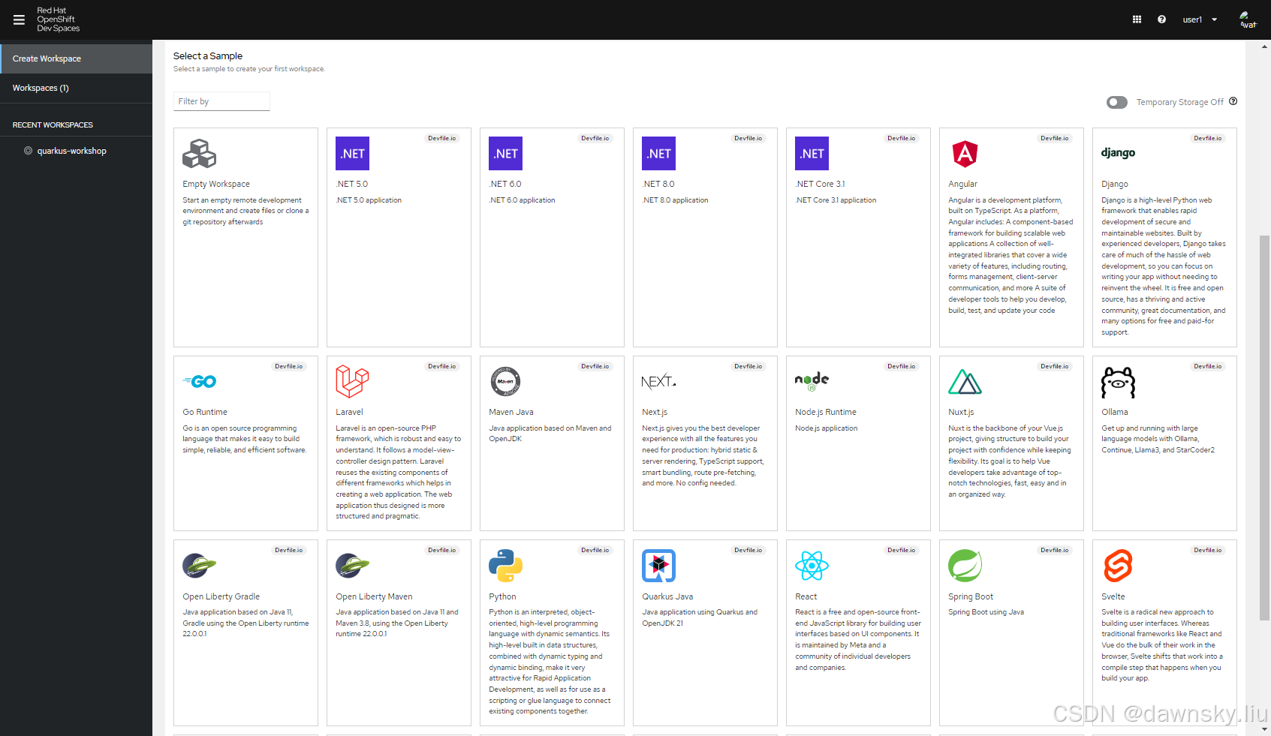Open the Workspaces (1) nav item

(x=76, y=88)
